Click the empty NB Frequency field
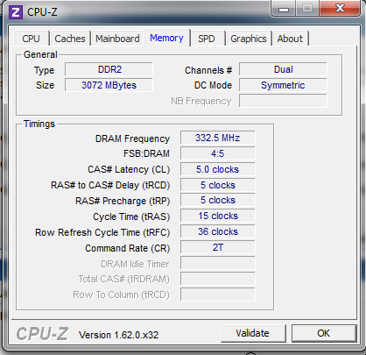 click(x=283, y=101)
